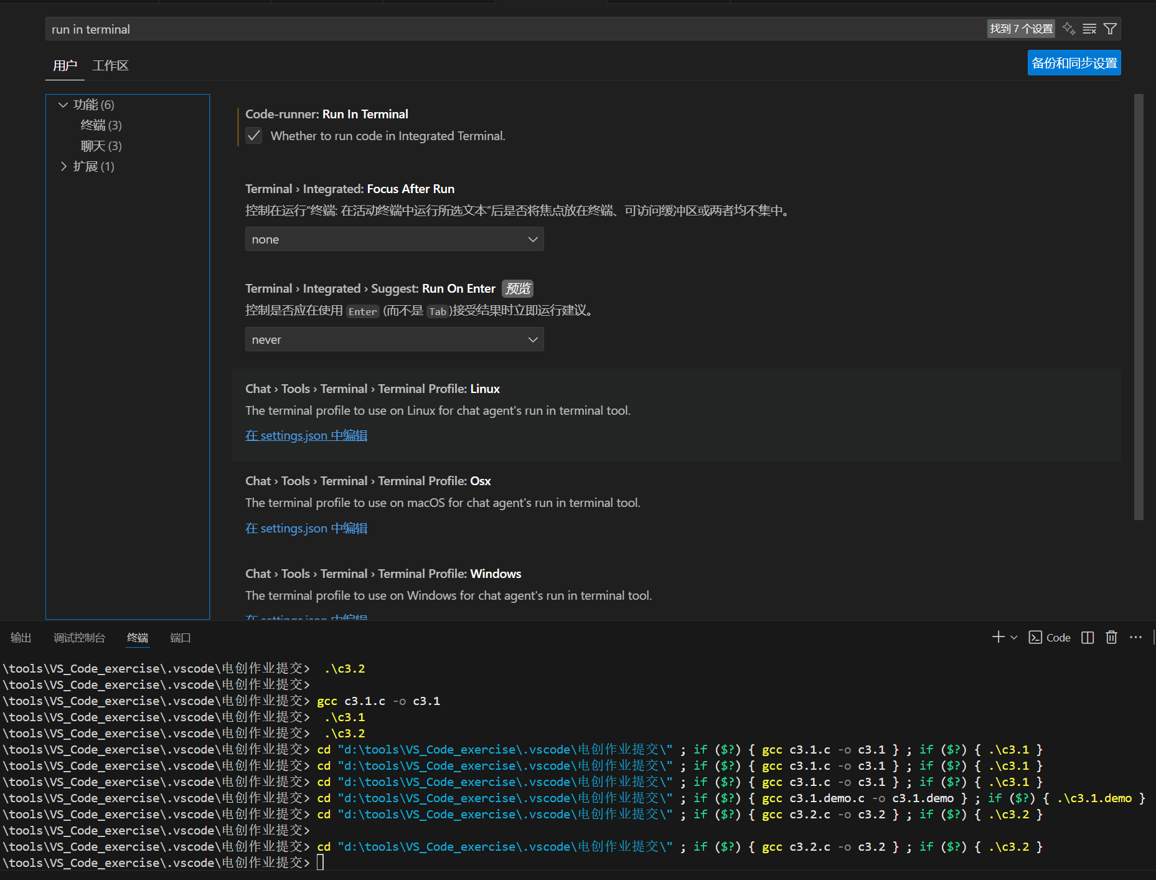Open Run On Enter 'never' dropdown

(x=395, y=339)
